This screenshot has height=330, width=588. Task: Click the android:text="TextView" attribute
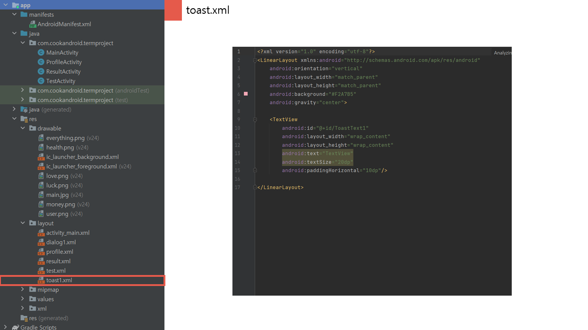(317, 154)
